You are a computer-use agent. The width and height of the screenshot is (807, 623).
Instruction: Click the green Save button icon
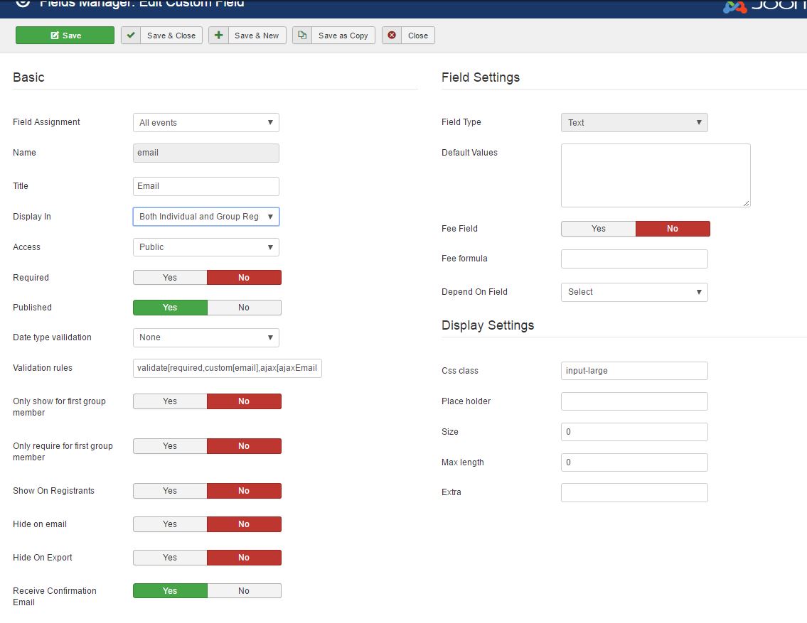(55, 36)
